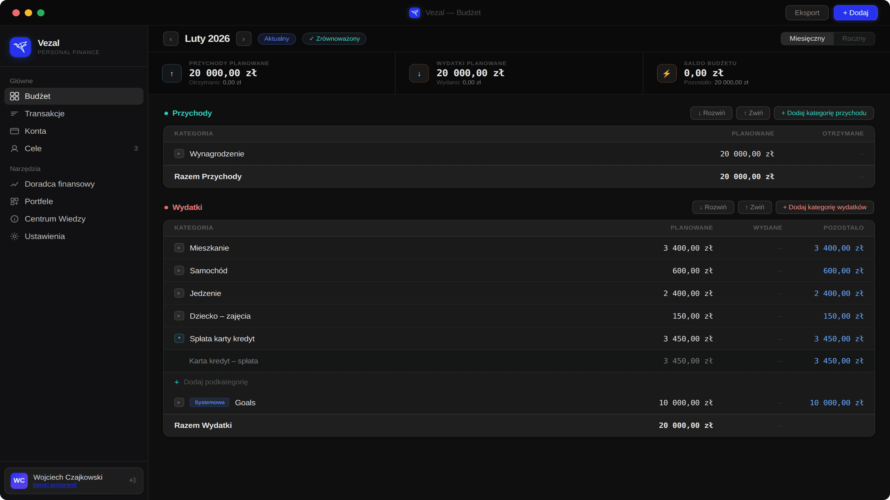Image resolution: width=890 pixels, height=500 pixels.
Task: Expand the Wynagrodzenie income category
Action: point(179,154)
